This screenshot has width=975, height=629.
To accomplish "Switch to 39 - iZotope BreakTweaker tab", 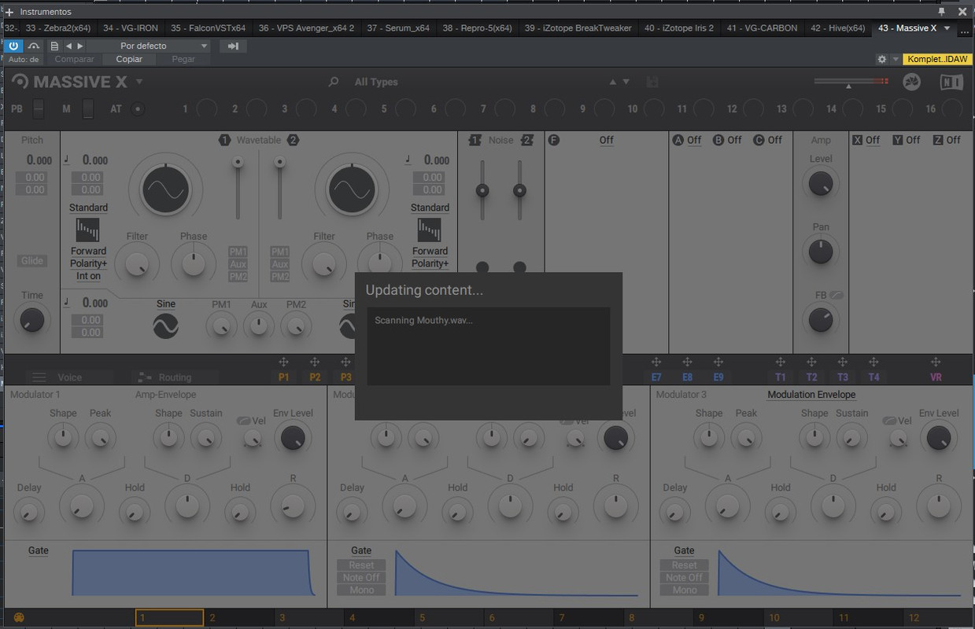I will [578, 28].
